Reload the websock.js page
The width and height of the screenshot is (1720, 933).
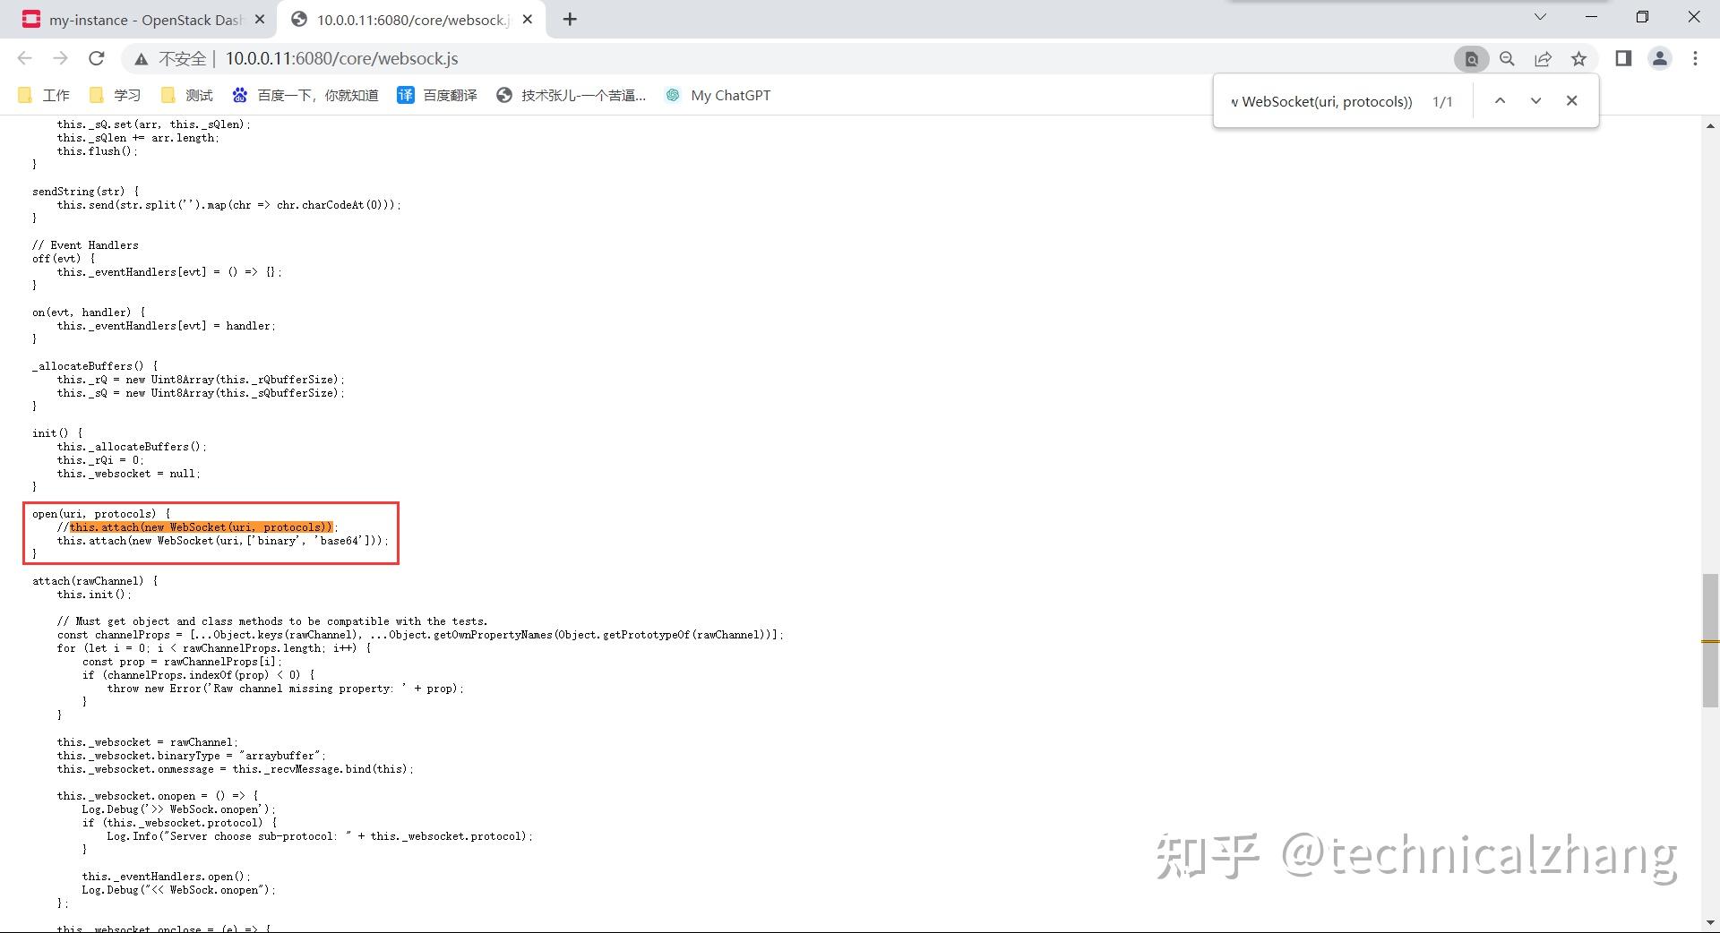tap(97, 58)
